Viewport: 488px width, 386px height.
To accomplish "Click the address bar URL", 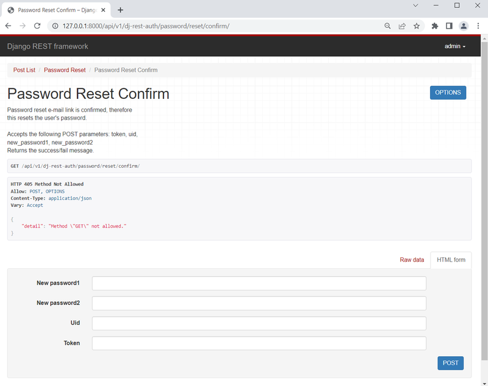I will coord(146,26).
